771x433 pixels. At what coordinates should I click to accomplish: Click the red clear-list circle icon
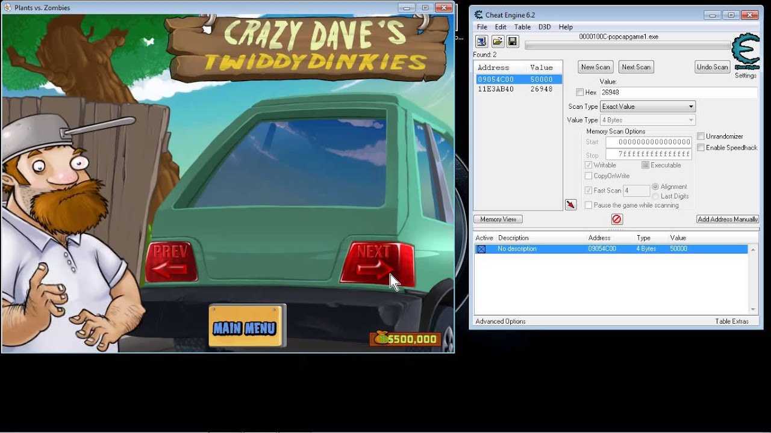616,219
